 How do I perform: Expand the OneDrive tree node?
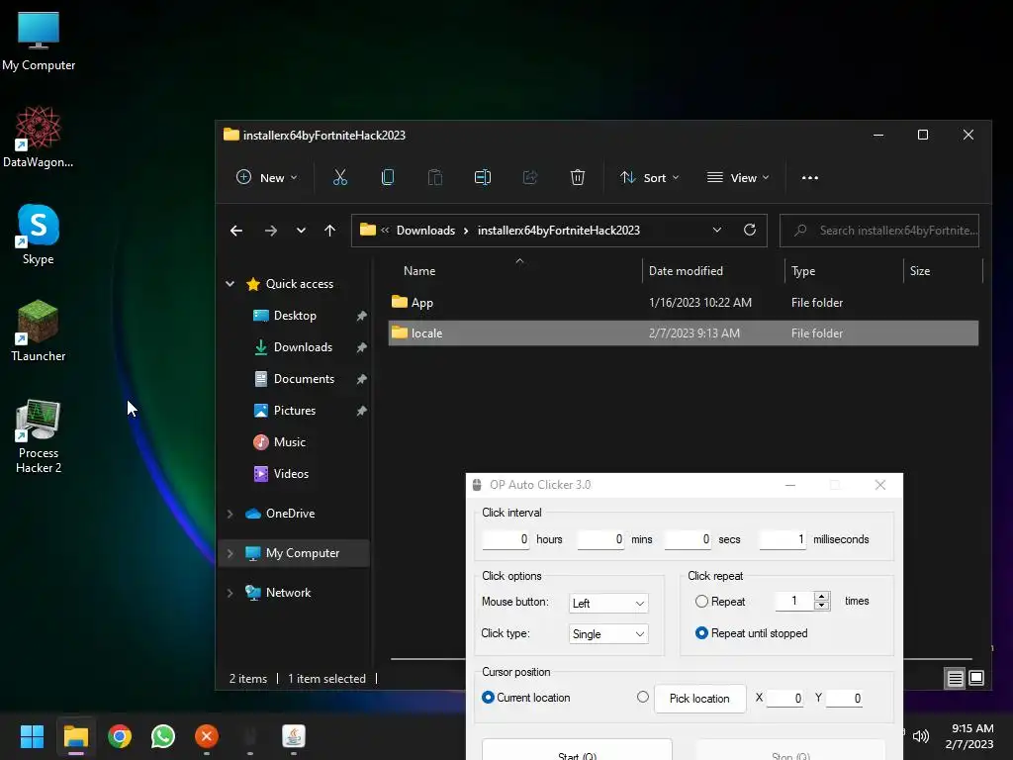pyautogui.click(x=230, y=514)
